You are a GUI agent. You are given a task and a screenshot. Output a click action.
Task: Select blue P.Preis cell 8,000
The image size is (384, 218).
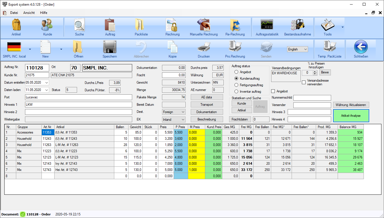click(181, 164)
